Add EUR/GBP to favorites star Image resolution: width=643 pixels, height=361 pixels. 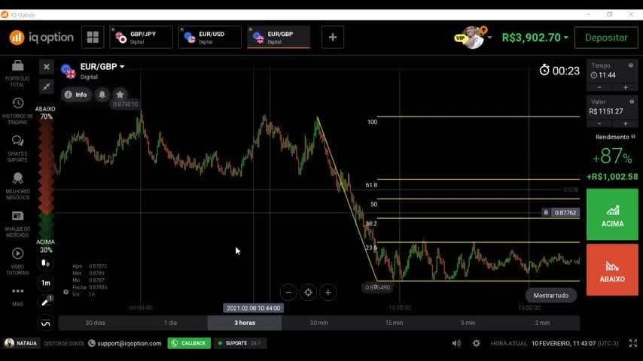pos(120,95)
